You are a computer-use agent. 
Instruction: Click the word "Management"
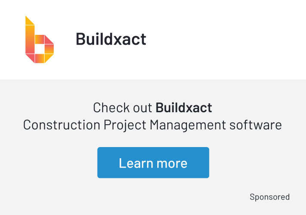point(187,125)
